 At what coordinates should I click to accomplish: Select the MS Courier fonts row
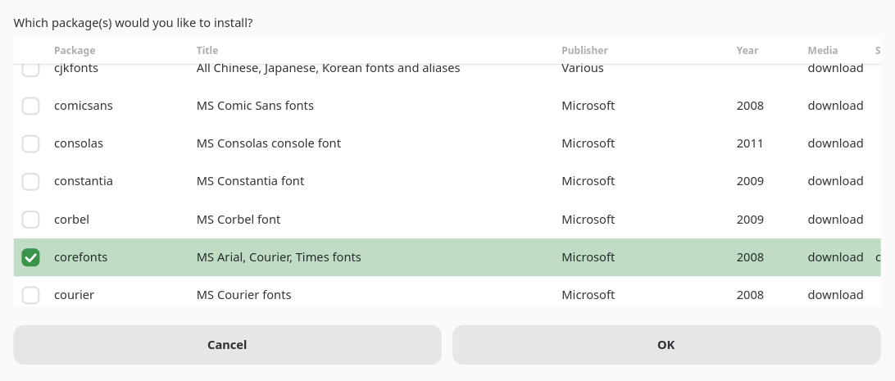coord(243,295)
